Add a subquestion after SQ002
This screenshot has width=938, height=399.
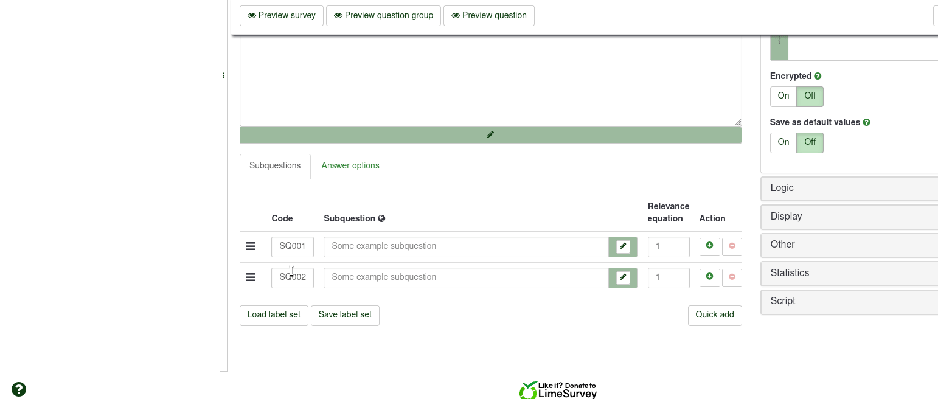[x=710, y=277]
